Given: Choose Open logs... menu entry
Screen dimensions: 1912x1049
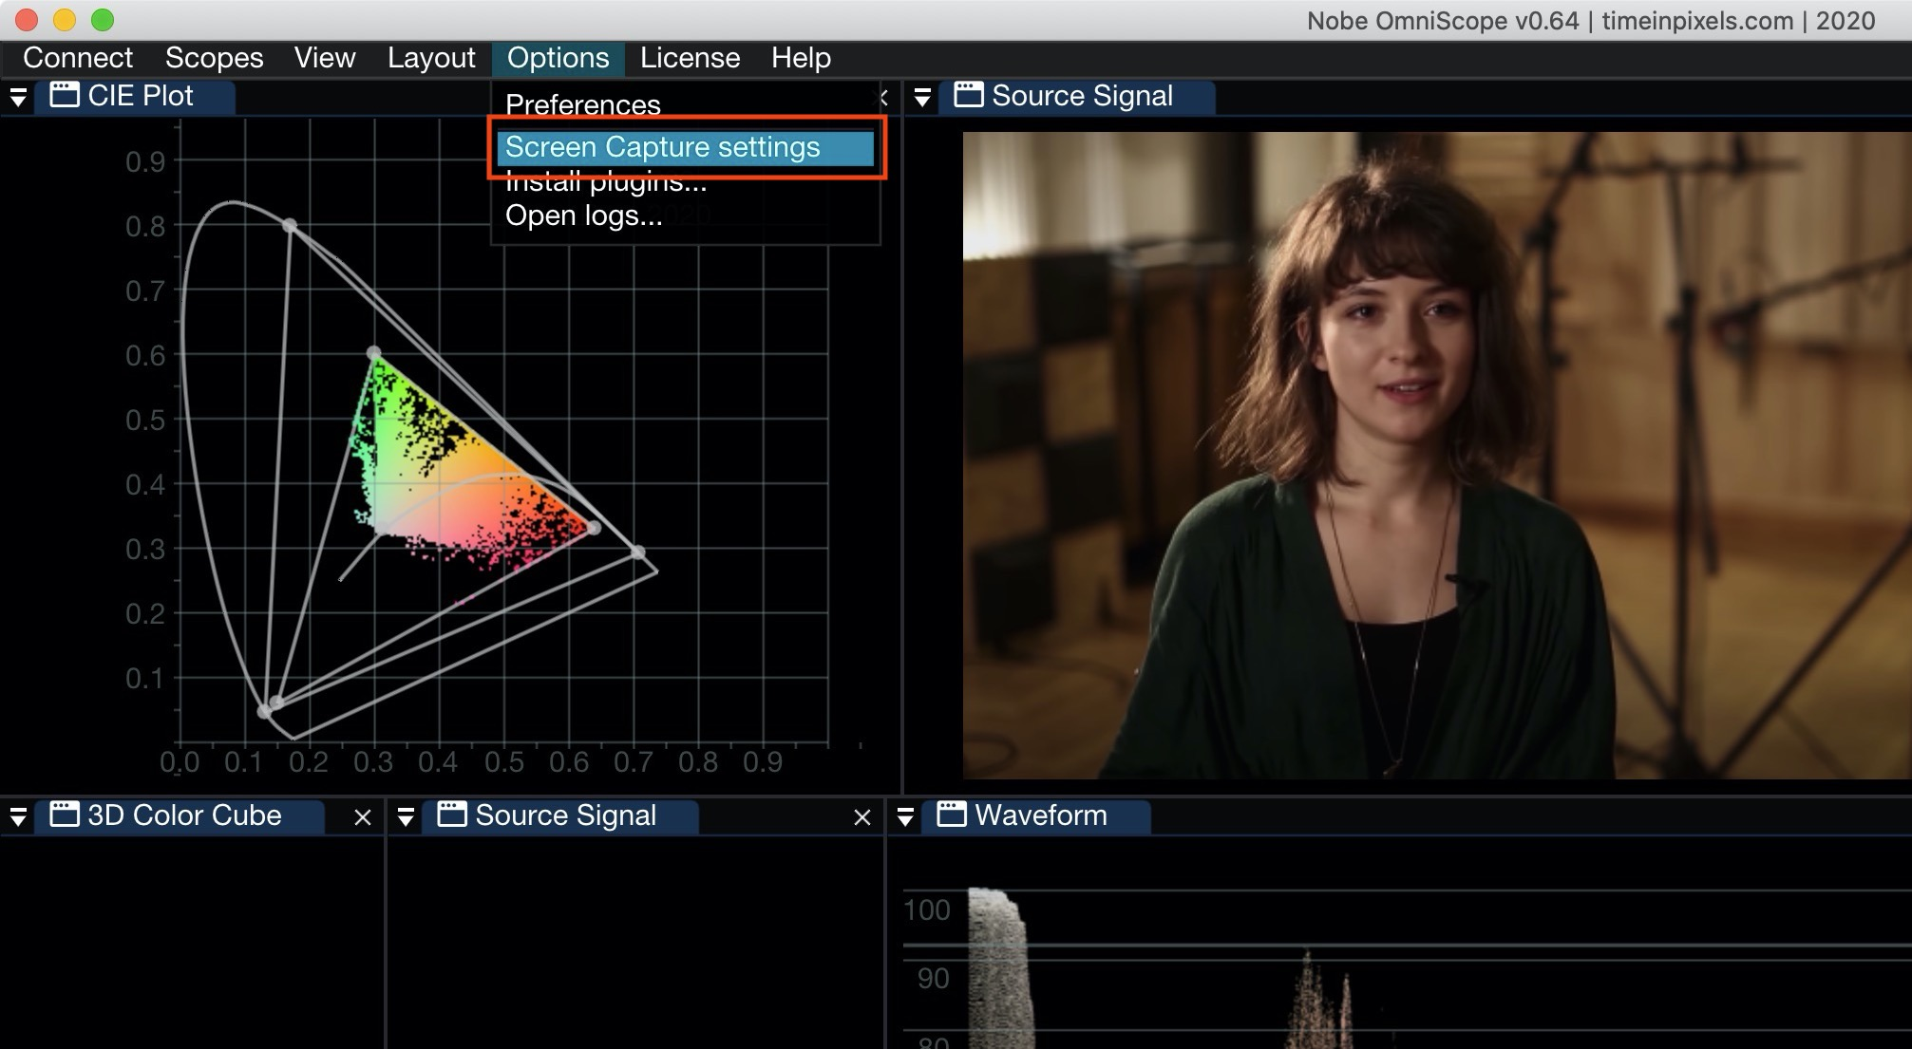Looking at the screenshot, I should [x=583, y=215].
